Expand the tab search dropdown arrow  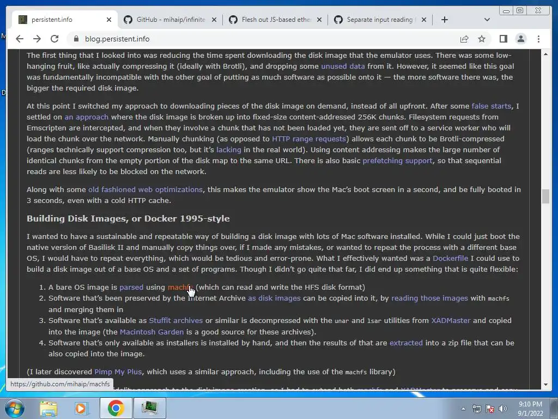pyautogui.click(x=487, y=20)
